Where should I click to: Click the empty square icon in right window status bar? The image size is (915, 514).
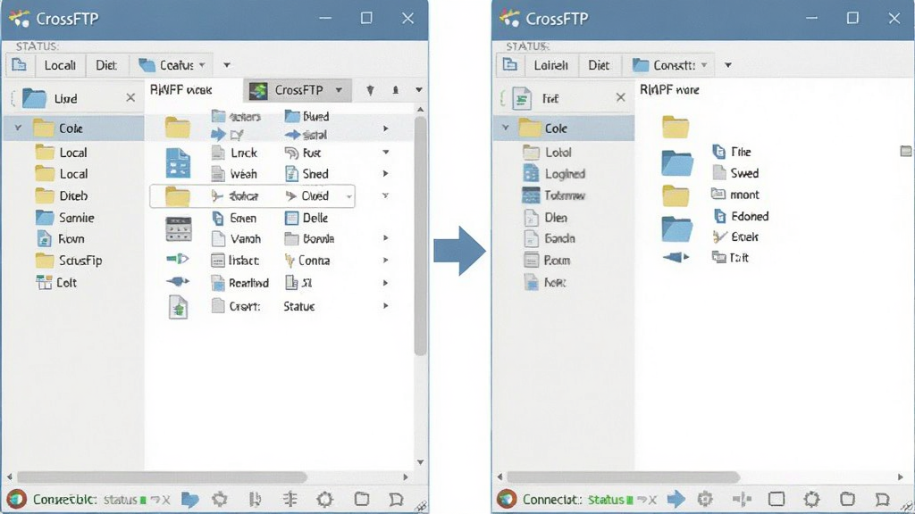click(776, 500)
